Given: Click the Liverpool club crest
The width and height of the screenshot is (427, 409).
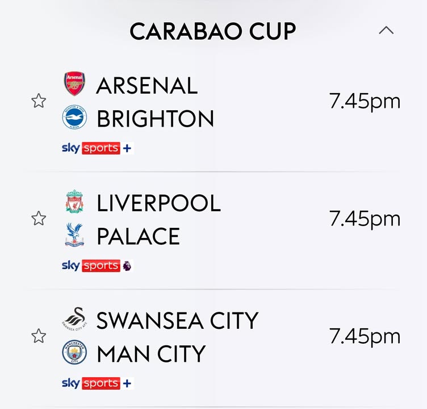Looking at the screenshot, I should [x=74, y=202].
